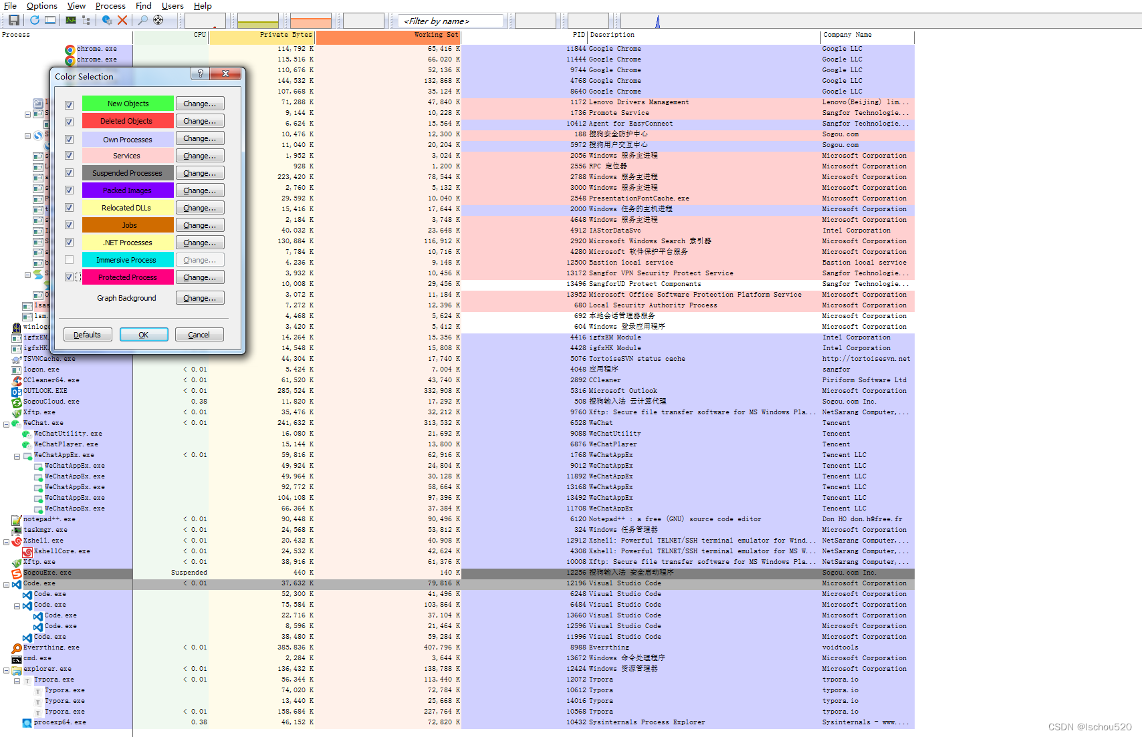1142x737 pixels.
Task: Click the magnifier Find Handle or DLL icon
Action: (143, 20)
